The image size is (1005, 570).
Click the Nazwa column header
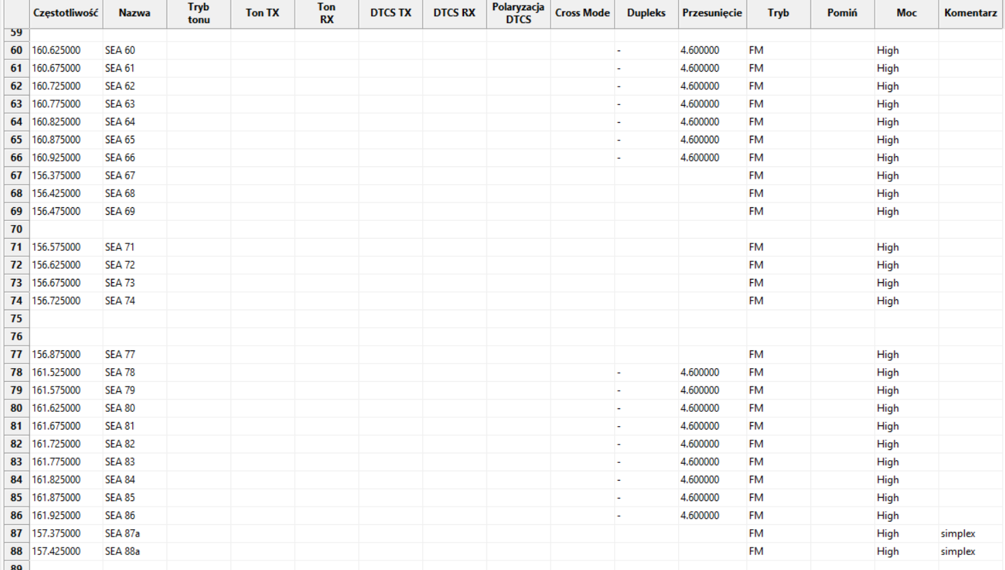(134, 13)
